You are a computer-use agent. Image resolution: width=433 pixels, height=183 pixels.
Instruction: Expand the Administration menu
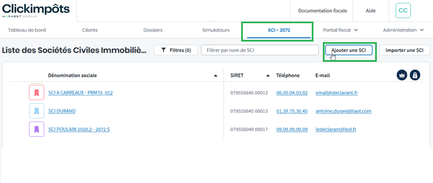click(x=403, y=30)
